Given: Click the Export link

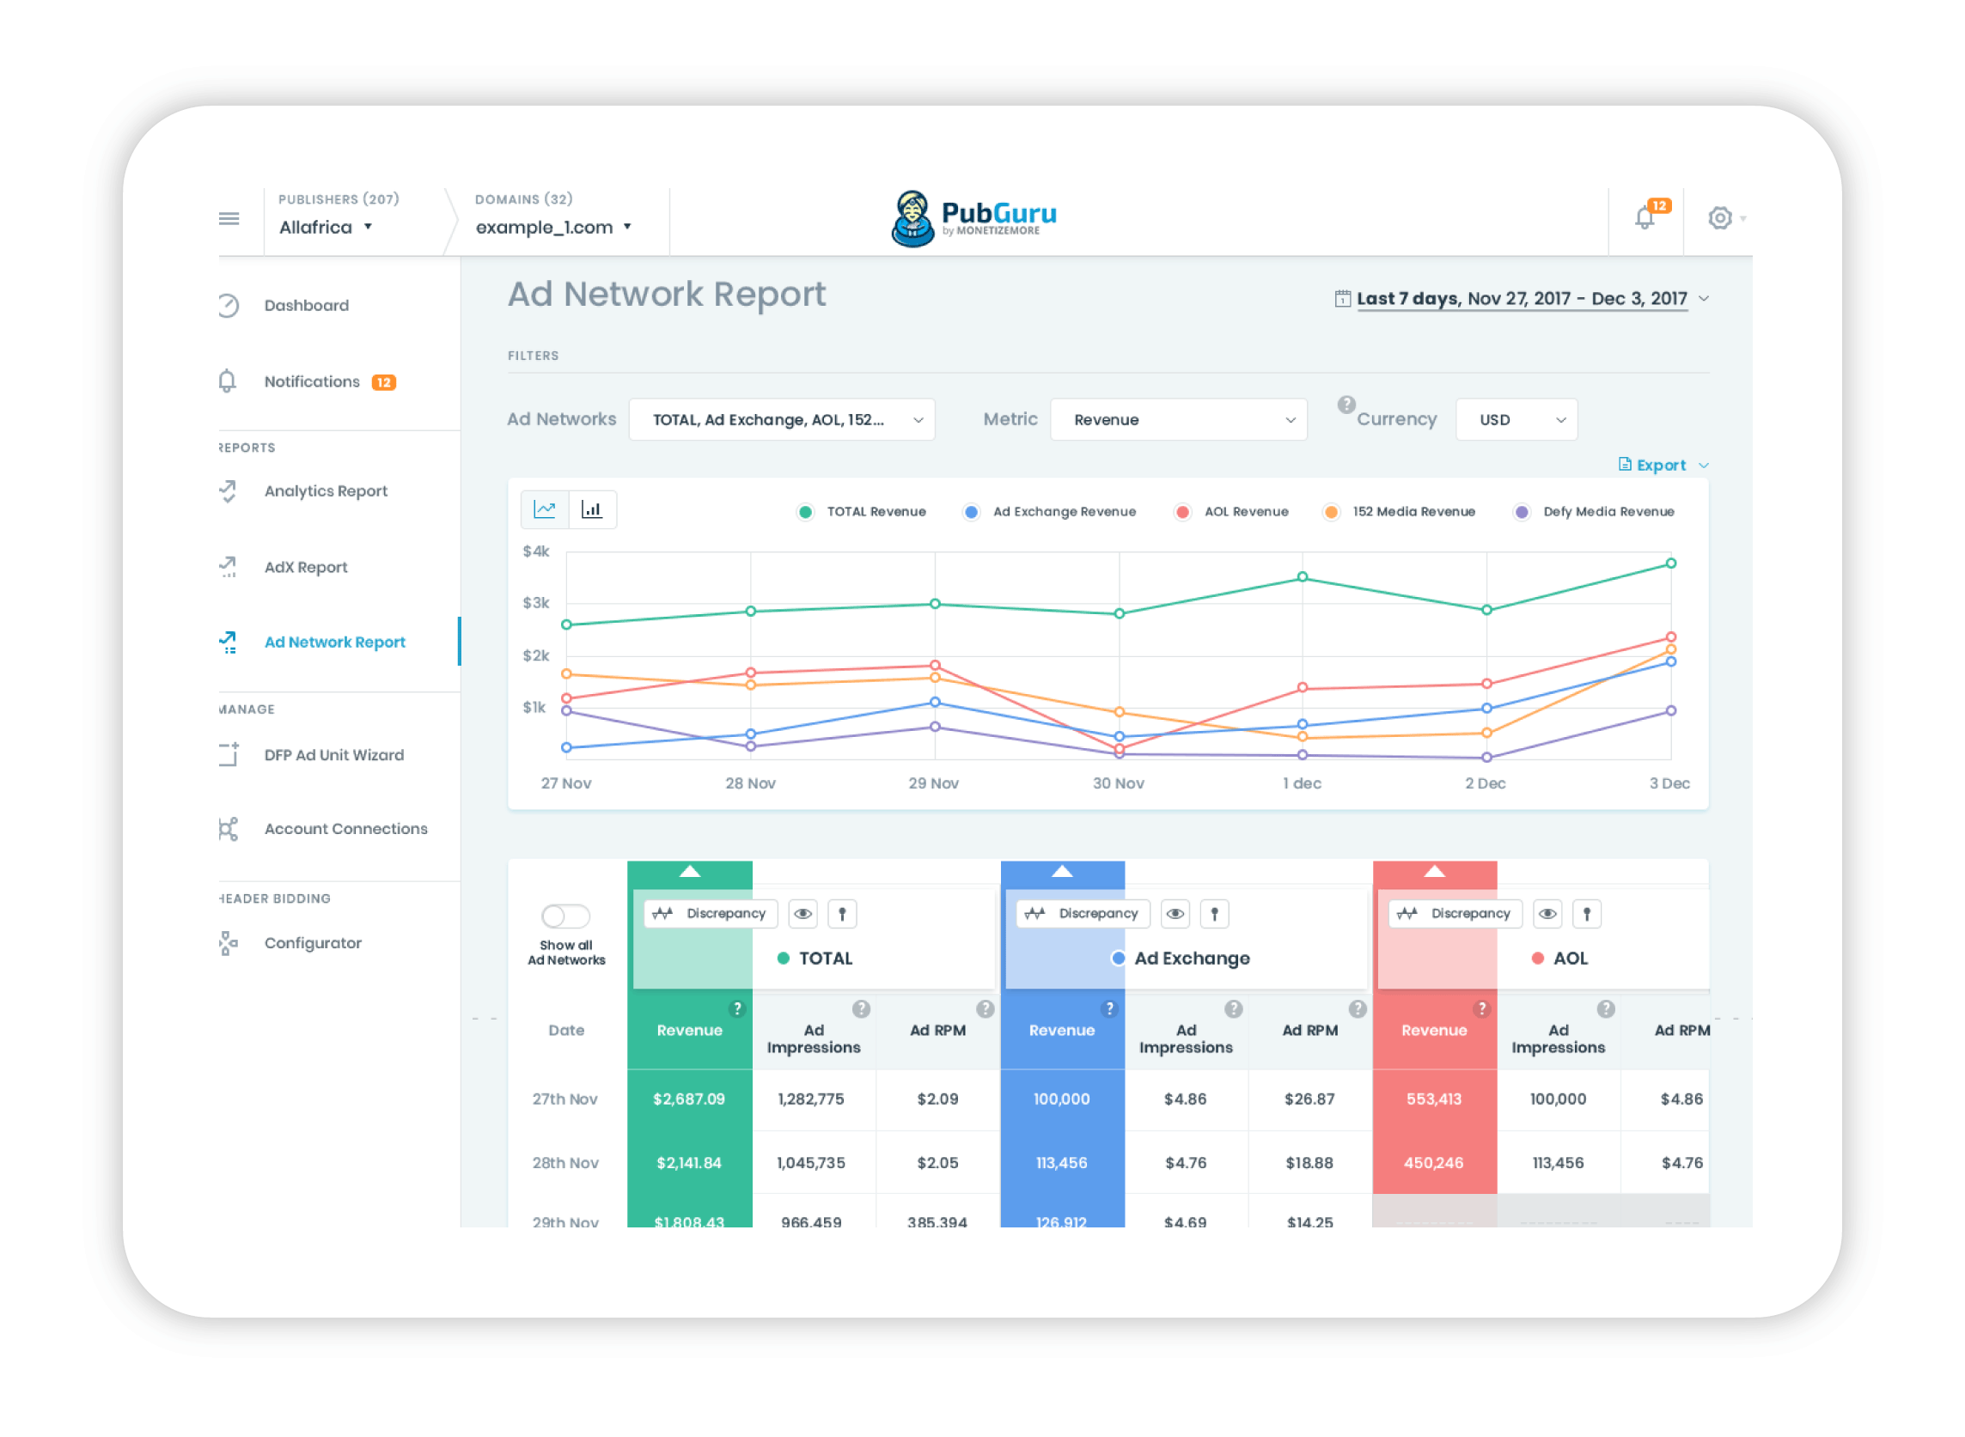Looking at the screenshot, I should 1661,466.
